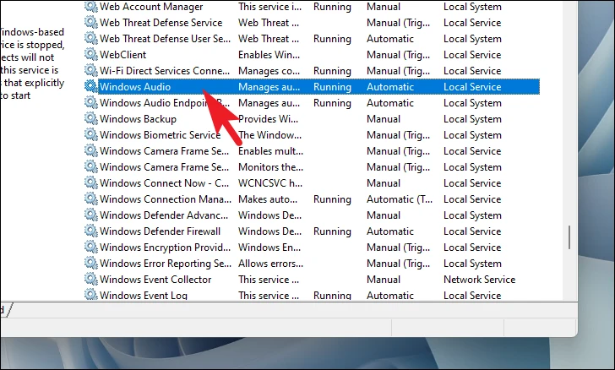
Task: Click Manual startup type of Windows Backup
Action: click(384, 119)
